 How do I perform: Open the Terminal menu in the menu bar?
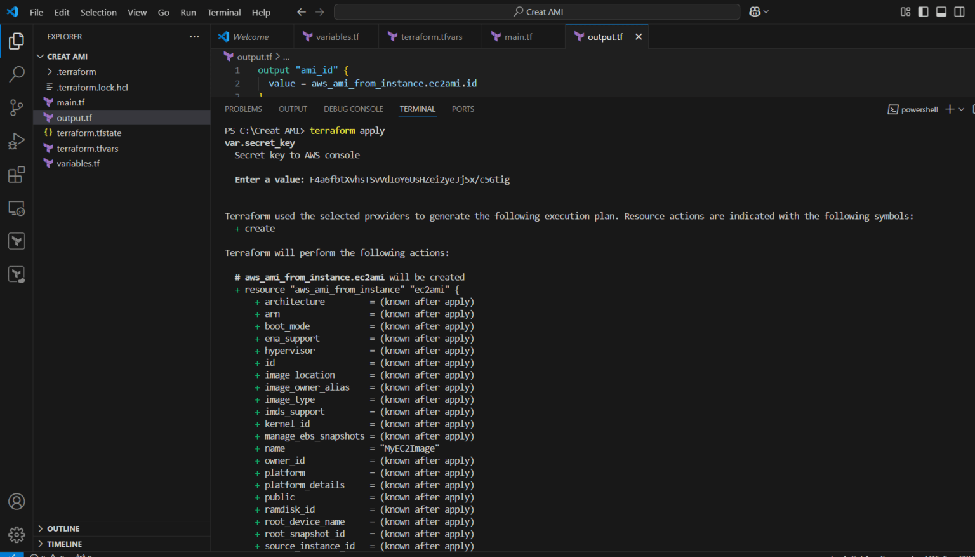pyautogui.click(x=223, y=12)
